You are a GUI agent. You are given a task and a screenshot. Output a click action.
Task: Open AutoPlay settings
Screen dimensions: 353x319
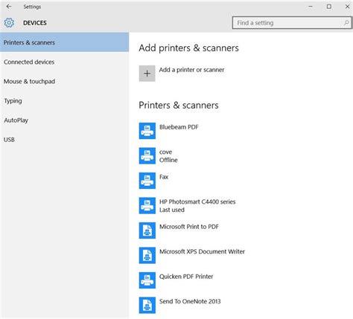(64, 120)
